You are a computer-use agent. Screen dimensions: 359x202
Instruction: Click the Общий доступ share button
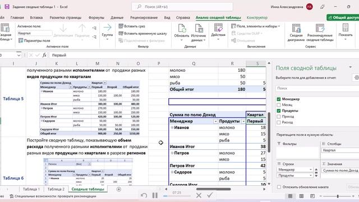343,17
